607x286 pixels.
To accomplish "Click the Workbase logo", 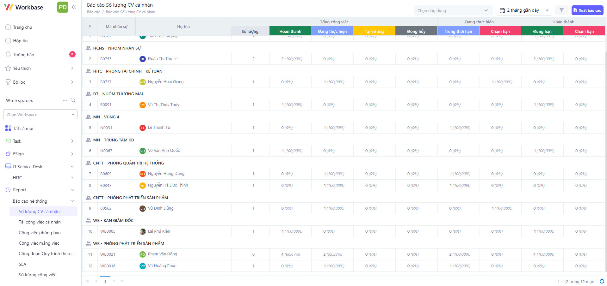I will click(x=24, y=7).
